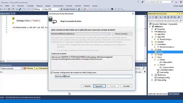Screen dimensions: 183x103
Task: Click the pin icon of Lista de errores panel
Action: [143, 65]
